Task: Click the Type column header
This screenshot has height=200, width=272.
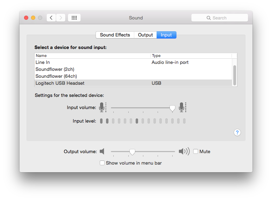Action: (x=191, y=56)
